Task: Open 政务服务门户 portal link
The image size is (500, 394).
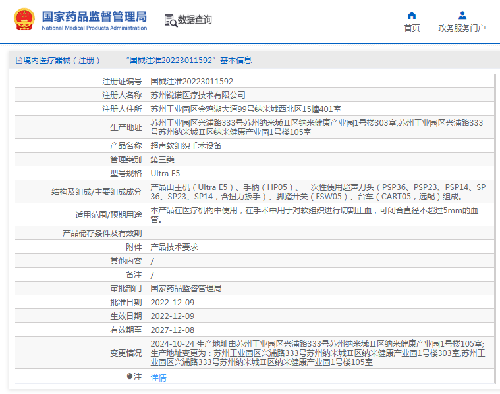Action: 462,28
